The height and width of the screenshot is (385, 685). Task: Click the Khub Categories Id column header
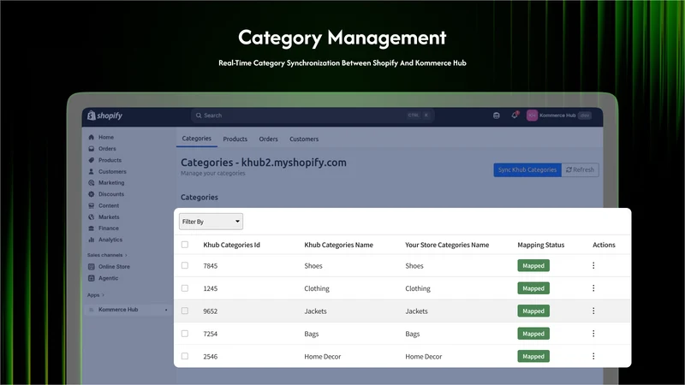[x=231, y=245]
